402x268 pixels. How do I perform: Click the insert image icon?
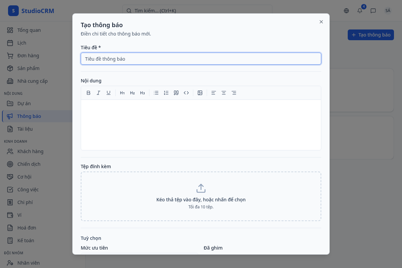coord(200,93)
